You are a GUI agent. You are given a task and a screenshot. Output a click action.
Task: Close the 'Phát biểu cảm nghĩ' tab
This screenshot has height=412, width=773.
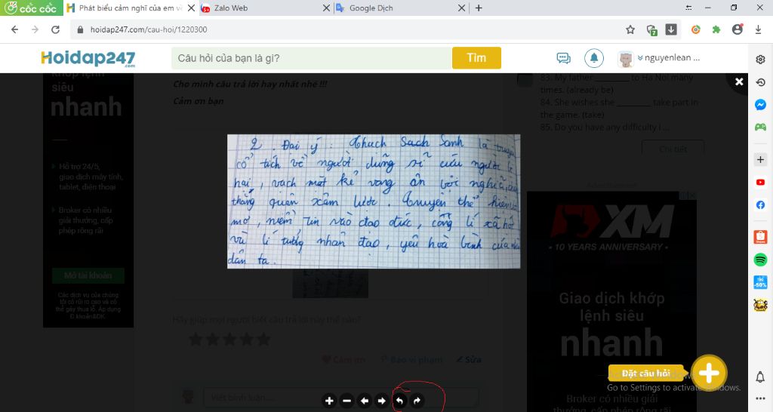tap(191, 8)
